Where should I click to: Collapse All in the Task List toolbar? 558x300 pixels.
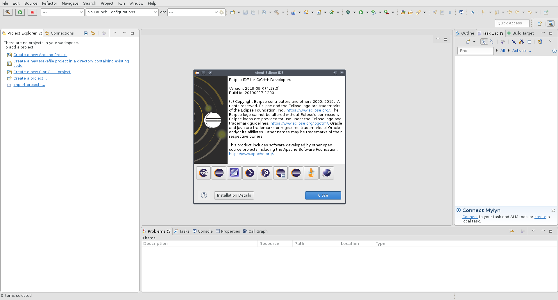point(529,42)
